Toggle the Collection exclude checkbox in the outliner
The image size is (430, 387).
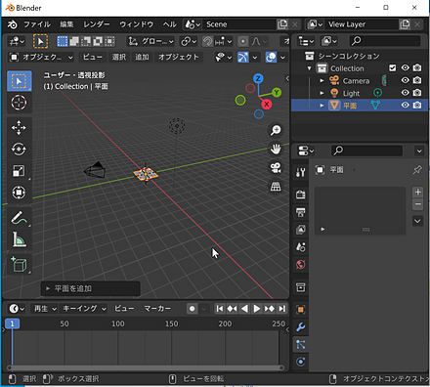coord(393,67)
